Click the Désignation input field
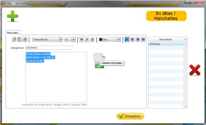Screen dimensions: 206x125 pyautogui.click(x=49, y=48)
